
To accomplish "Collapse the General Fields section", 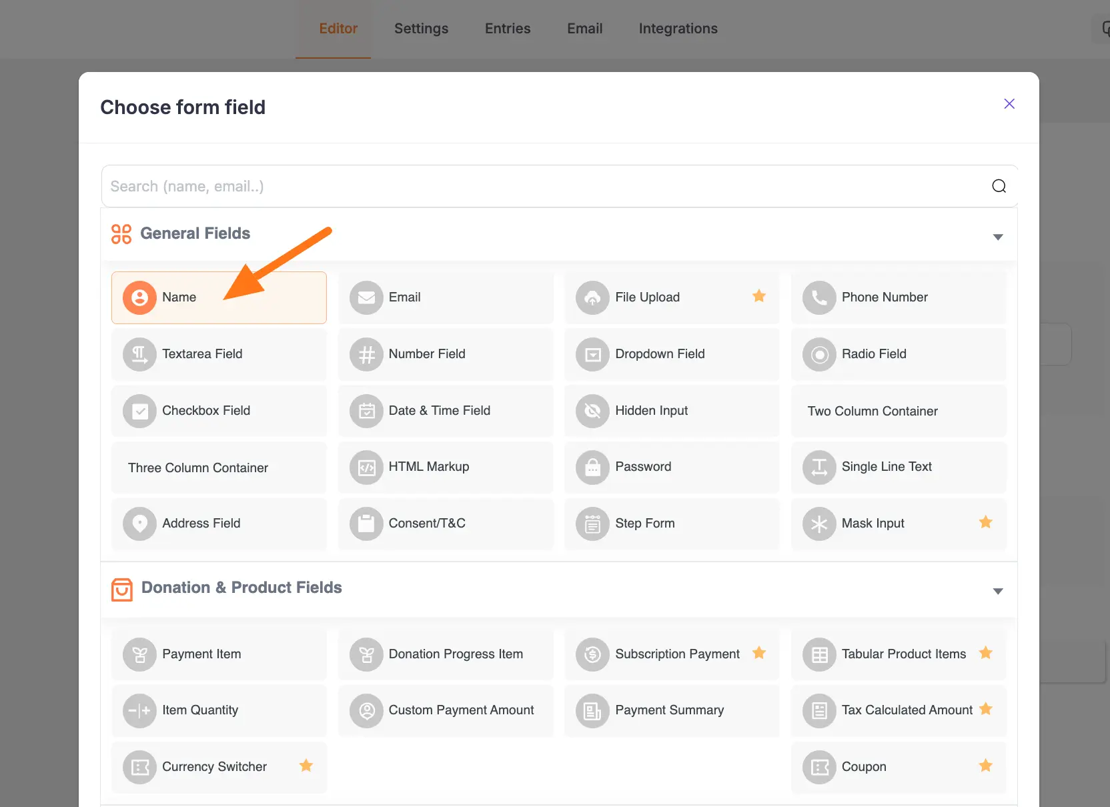I will (x=998, y=237).
